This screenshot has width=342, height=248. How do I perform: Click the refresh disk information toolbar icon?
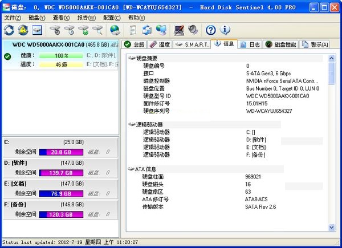[9, 30]
